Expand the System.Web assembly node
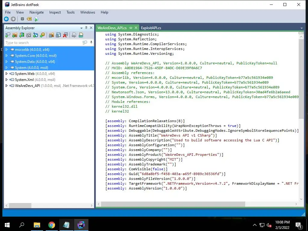Image resolution: width=308 pixels, height=231 pixels. pos(7,73)
